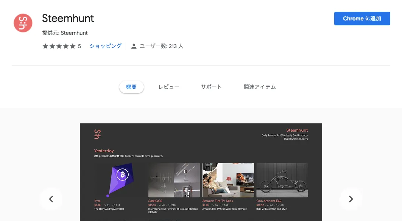This screenshot has height=221, width=402.
Task: Click the Amazon Fire TV Stick thumbnail
Action: point(228,180)
